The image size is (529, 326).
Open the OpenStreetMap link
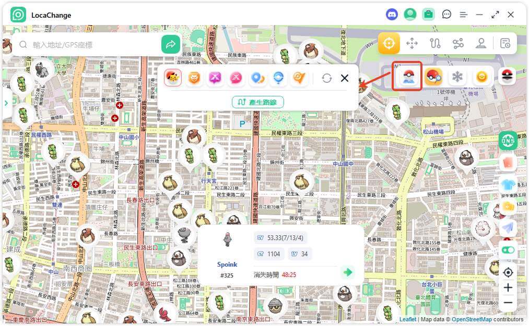click(x=472, y=319)
